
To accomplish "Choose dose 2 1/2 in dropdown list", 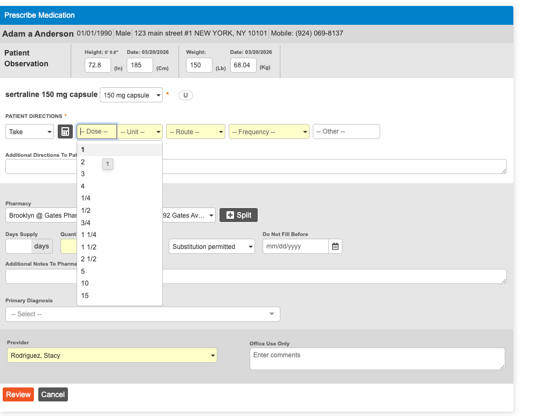I will coord(89,259).
